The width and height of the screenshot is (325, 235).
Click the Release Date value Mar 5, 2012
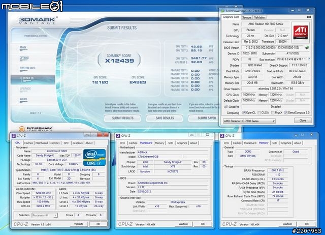250,42
